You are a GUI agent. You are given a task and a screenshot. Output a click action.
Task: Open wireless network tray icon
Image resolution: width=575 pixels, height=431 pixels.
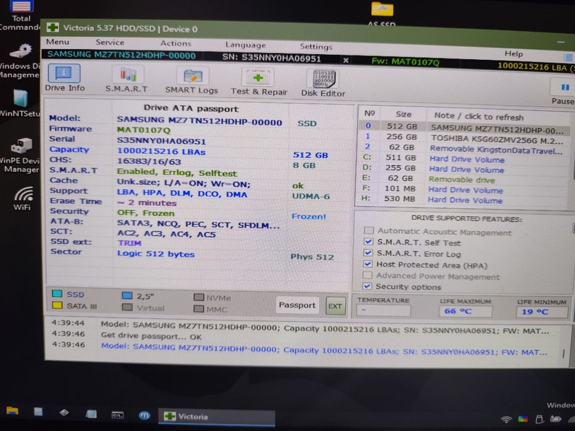(506, 419)
